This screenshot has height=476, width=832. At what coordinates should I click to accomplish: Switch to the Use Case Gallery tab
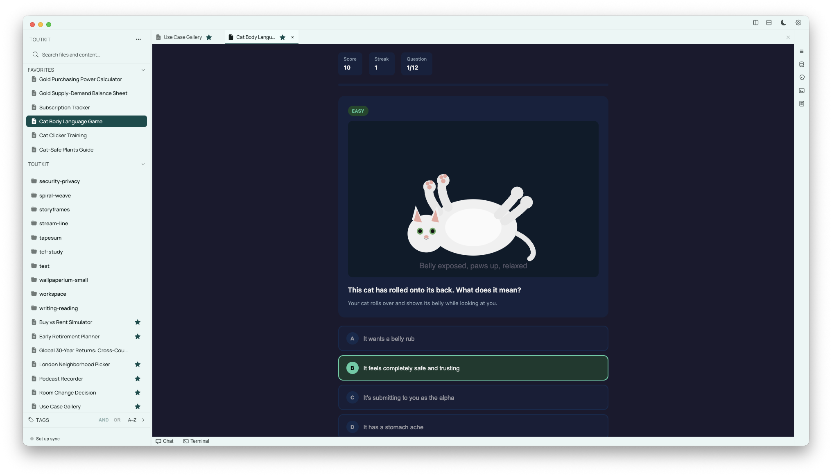point(183,37)
